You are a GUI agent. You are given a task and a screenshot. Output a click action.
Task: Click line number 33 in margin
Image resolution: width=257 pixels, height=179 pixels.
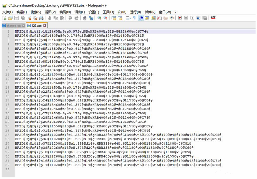point(7,169)
